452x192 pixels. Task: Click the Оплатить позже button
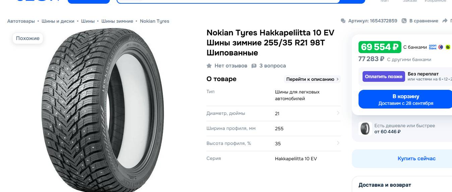tap(384, 76)
